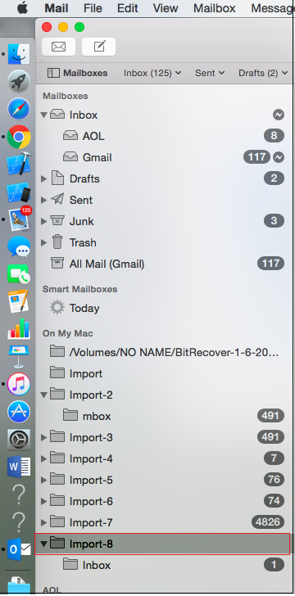Open the Edit menu
The width and height of the screenshot is (295, 596).
tap(128, 8)
